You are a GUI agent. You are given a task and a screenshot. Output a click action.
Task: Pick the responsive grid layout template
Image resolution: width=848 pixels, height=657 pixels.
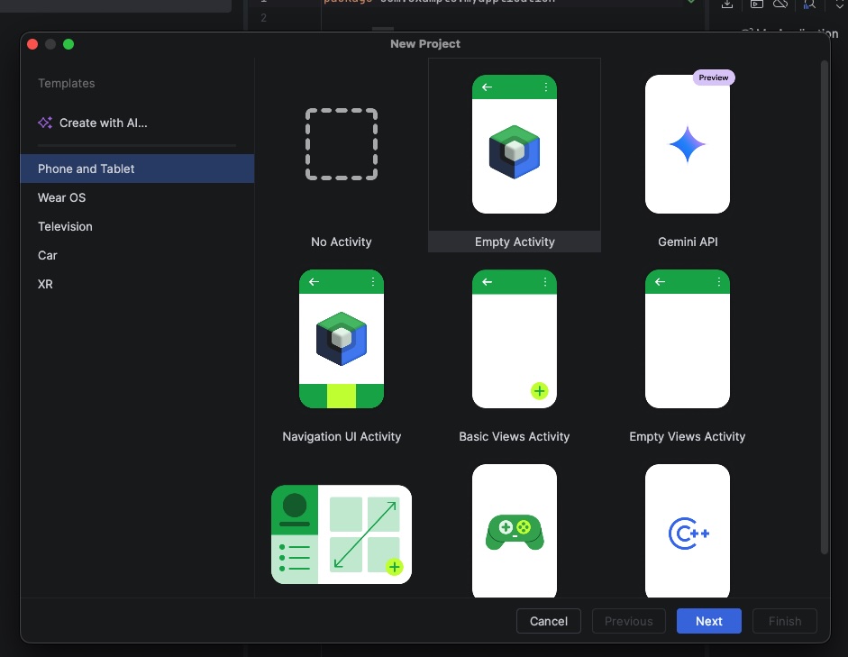point(342,534)
